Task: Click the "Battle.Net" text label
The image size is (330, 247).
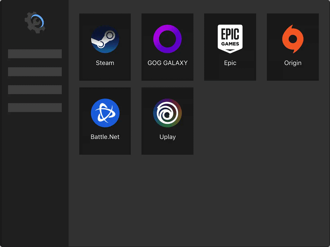Action: (105, 137)
